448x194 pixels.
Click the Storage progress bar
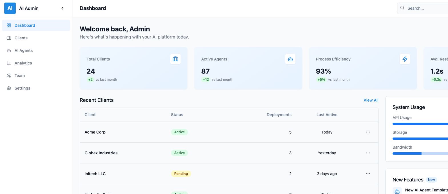point(420,139)
